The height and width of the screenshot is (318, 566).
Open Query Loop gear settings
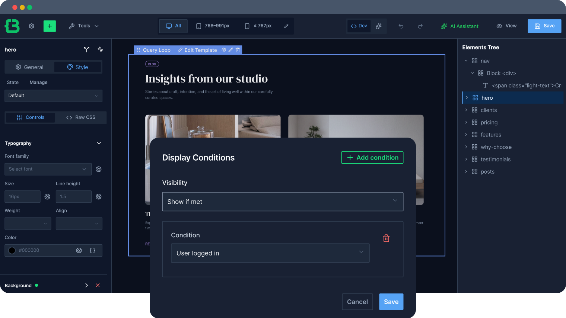point(224,50)
